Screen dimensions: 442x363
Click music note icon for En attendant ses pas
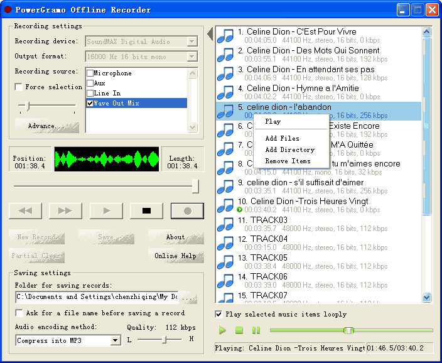tap(225, 73)
